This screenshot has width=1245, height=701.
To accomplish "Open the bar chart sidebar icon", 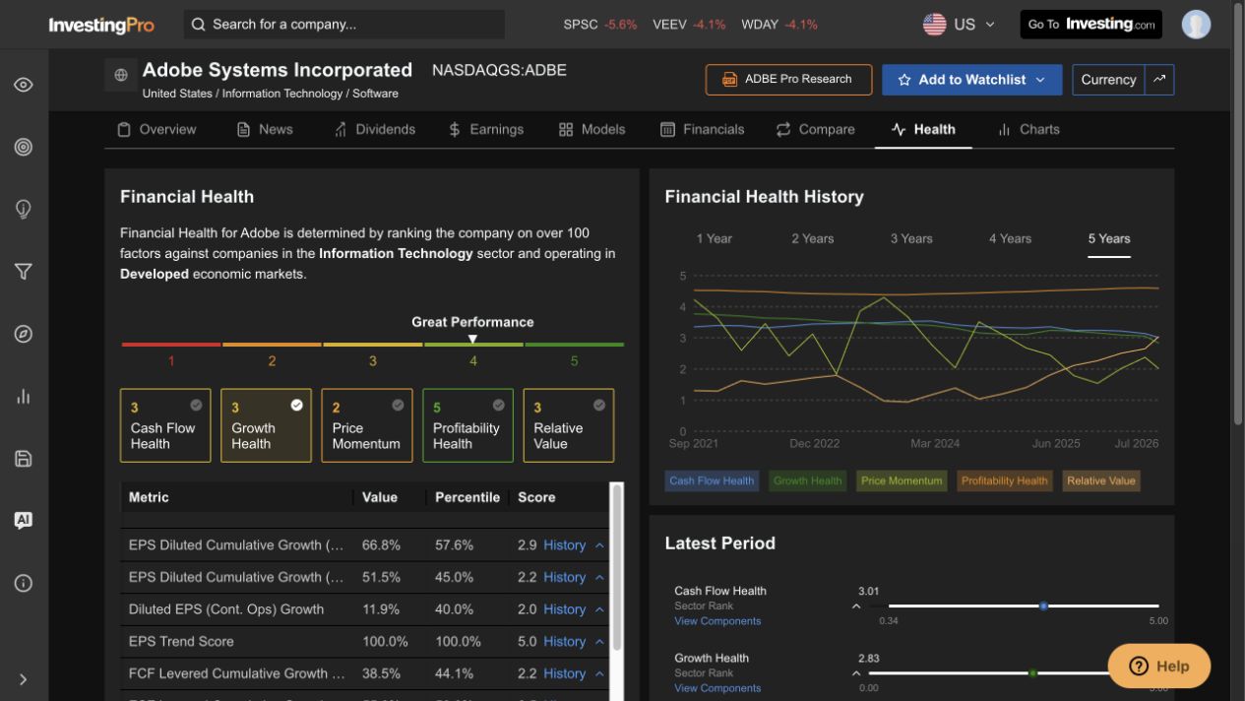I will tap(24, 396).
